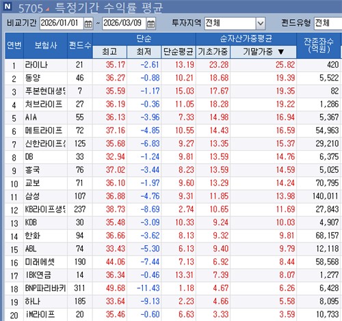Click 흥국 최고 value 37.02

point(116,170)
